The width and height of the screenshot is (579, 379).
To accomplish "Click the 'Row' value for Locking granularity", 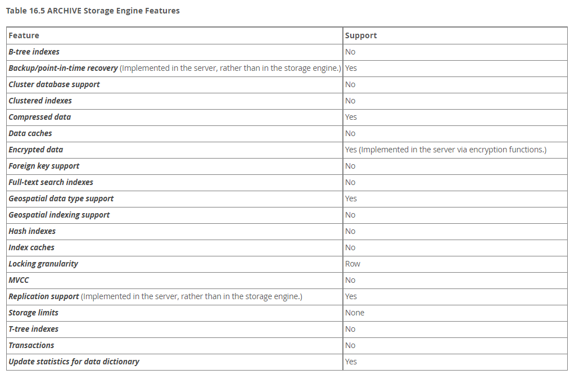I will point(352,264).
